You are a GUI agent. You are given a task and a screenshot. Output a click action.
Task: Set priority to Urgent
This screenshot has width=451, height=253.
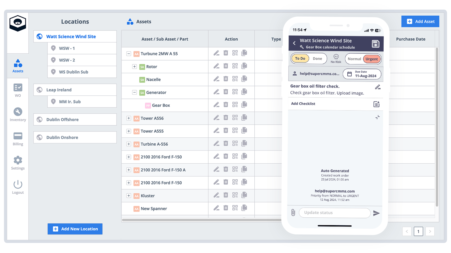(372, 59)
